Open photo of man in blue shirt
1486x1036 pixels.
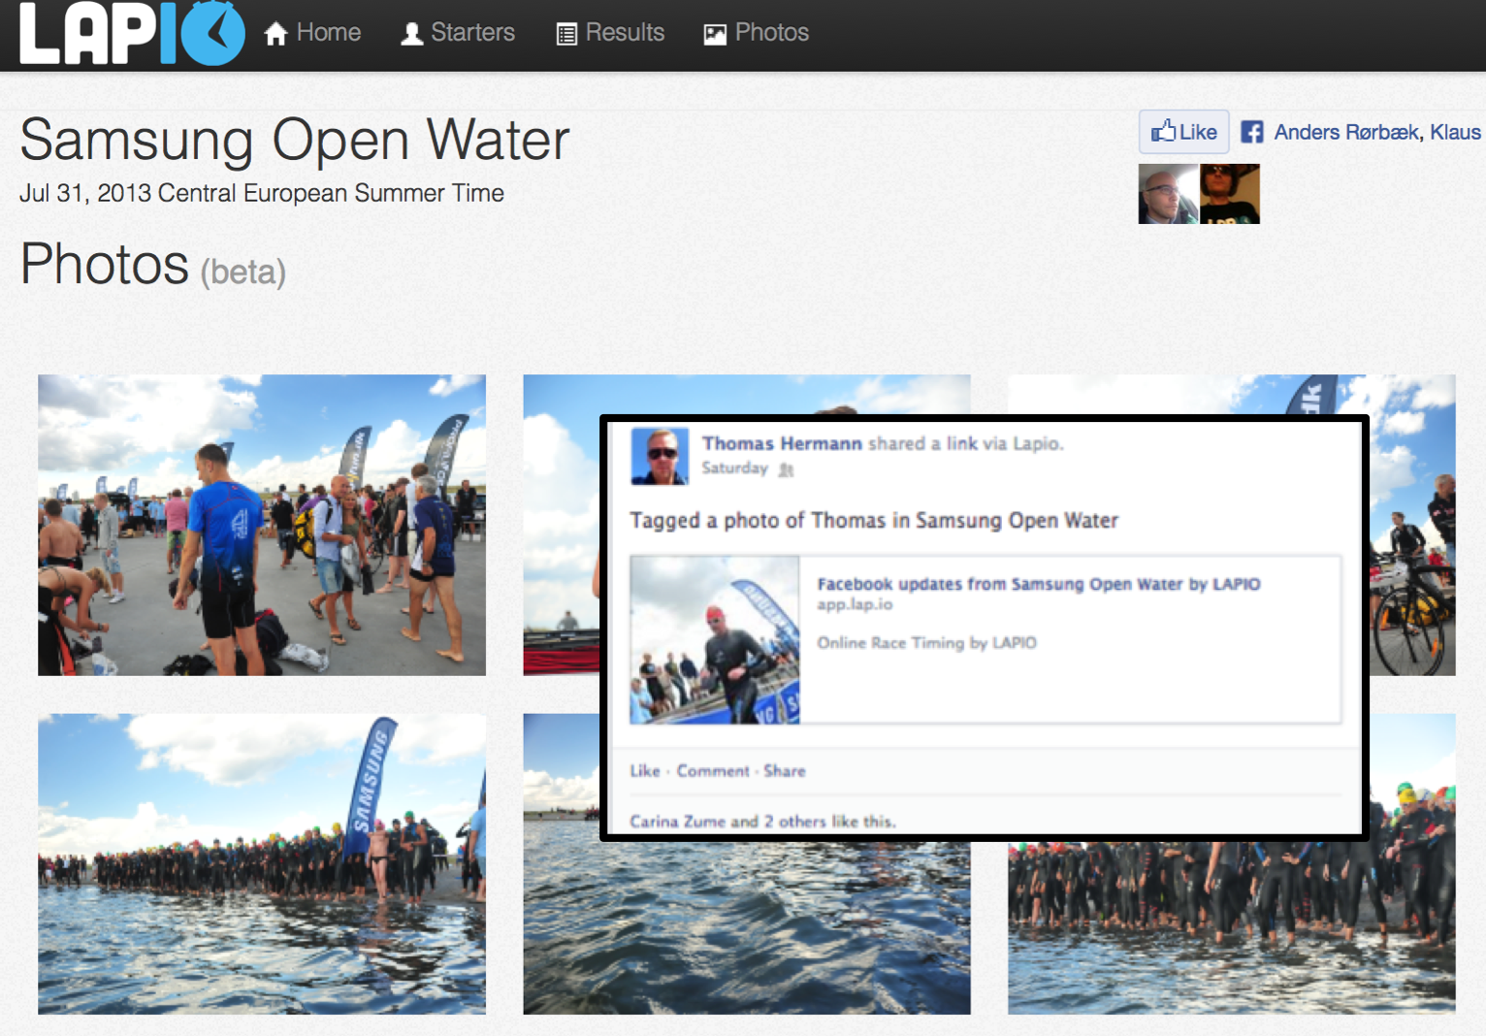coord(262,525)
